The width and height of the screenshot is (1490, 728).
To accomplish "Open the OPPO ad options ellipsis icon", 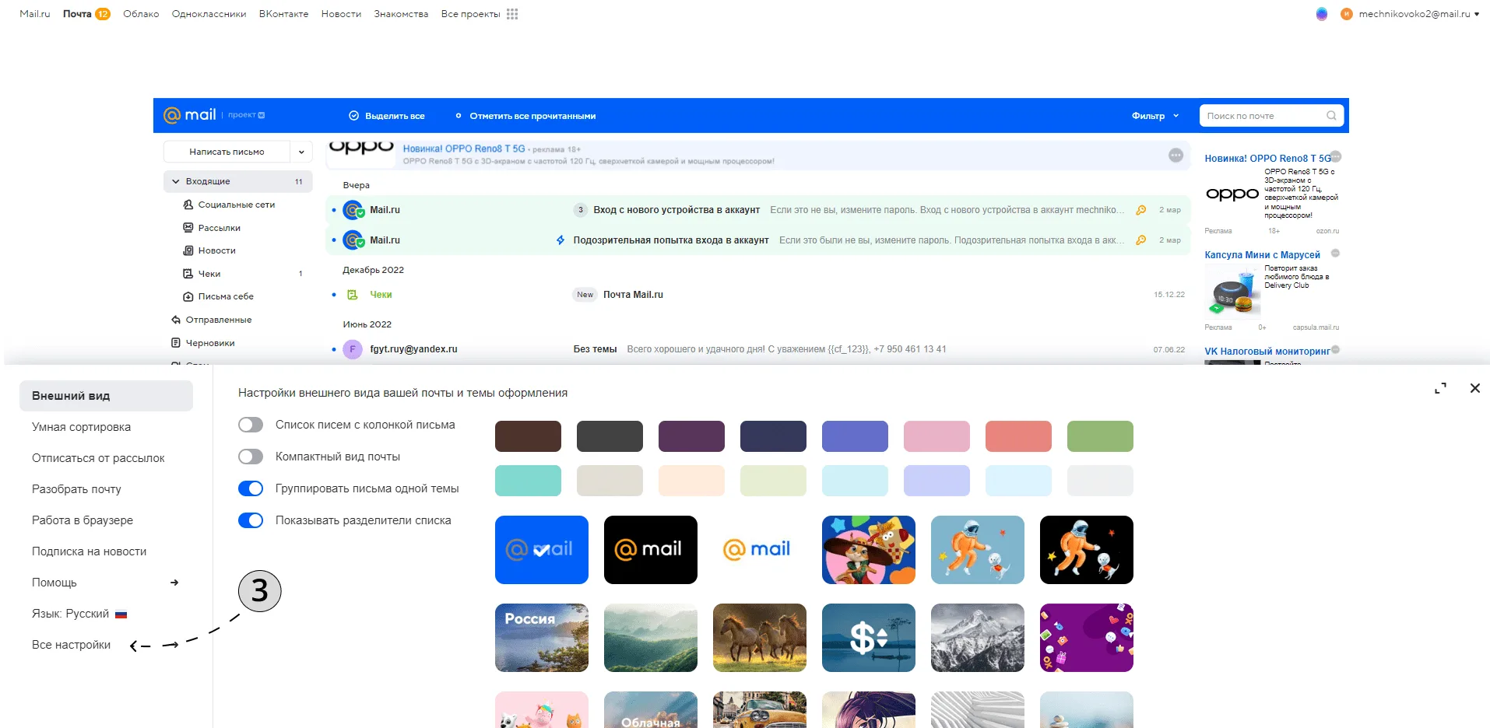I will coord(1175,156).
